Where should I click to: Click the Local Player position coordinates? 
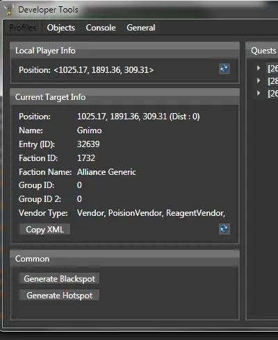click(x=104, y=70)
